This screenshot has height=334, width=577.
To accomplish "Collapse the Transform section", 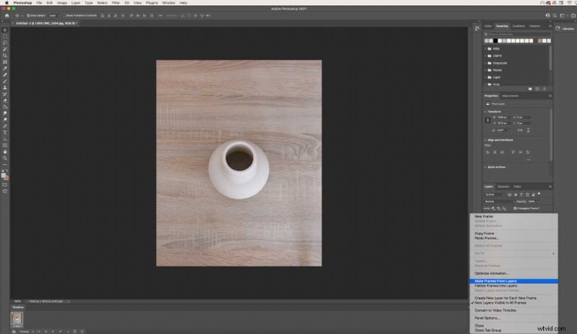I will click(485, 112).
